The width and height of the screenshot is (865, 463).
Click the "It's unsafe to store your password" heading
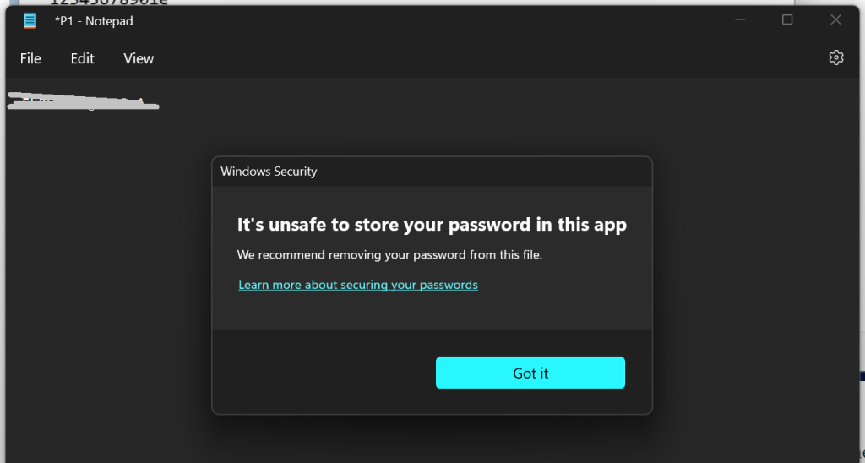coord(432,225)
